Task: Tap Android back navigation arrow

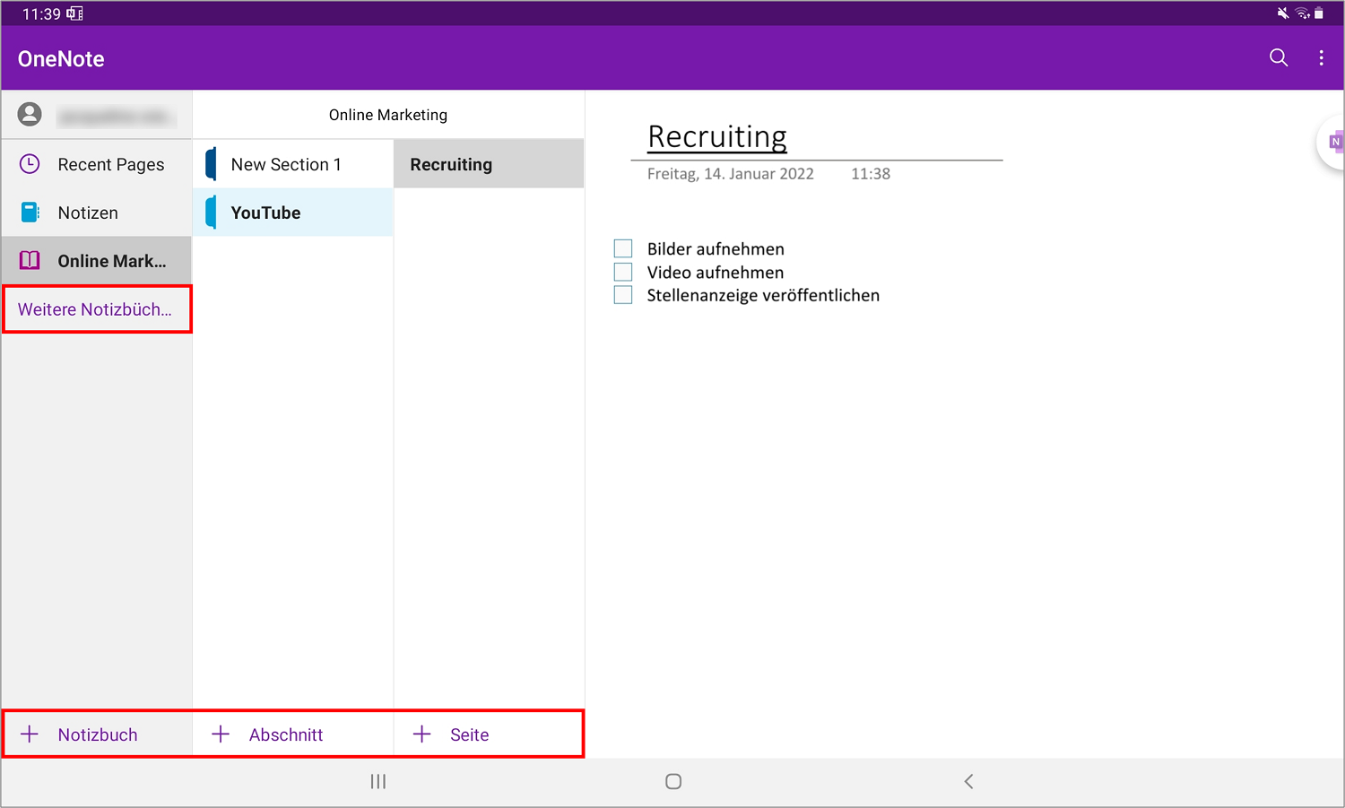Action: pos(968,782)
